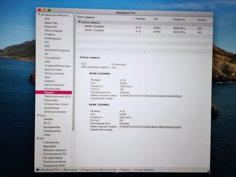Select WWAN under Сеть
236x177 pixels.
click(48, 120)
